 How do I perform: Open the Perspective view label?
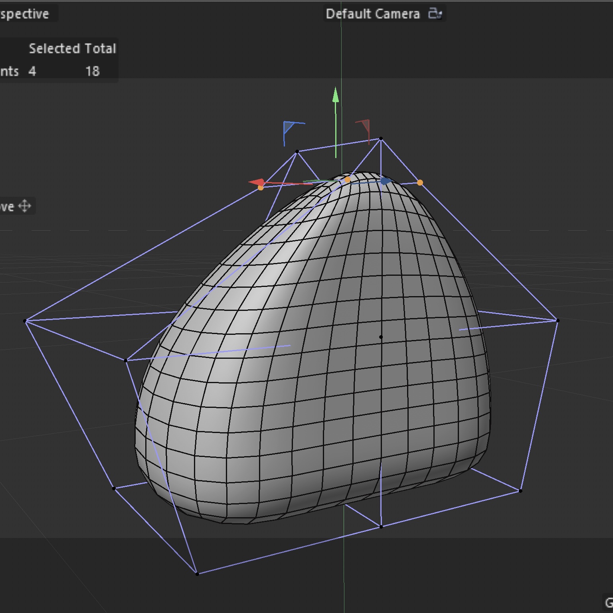tap(24, 14)
